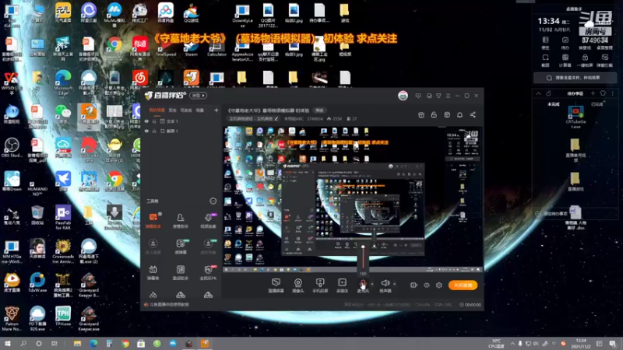Open 截图 tool in desktop assistant panel

(546, 60)
